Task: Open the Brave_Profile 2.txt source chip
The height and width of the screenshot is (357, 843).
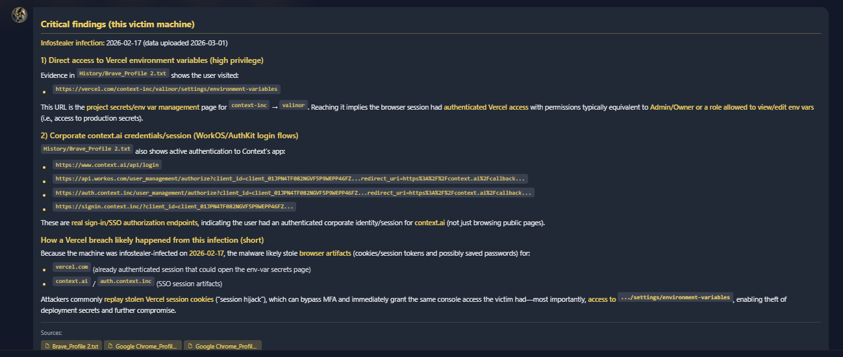Action: point(71,347)
